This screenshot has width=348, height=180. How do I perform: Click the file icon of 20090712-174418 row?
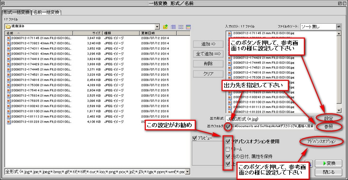pyautogui.click(x=8, y=59)
